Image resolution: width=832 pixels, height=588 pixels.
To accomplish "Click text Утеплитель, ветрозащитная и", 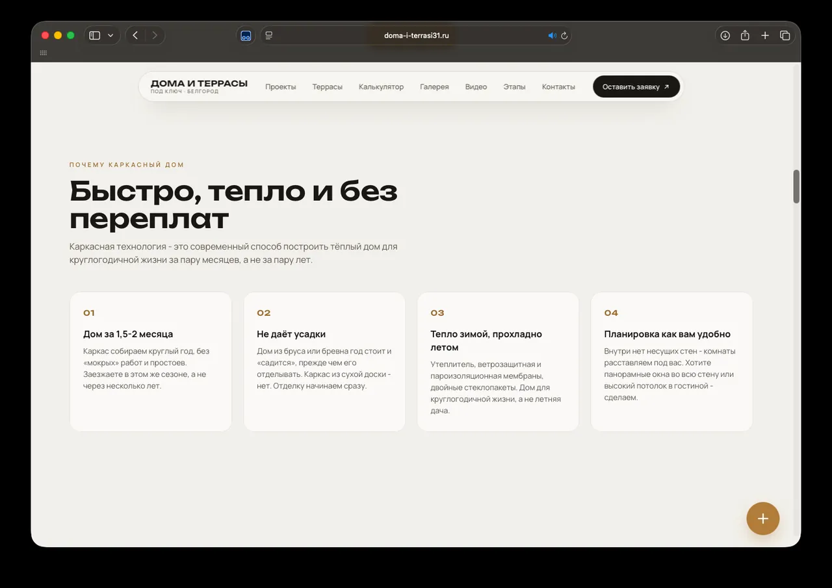I will (x=496, y=387).
